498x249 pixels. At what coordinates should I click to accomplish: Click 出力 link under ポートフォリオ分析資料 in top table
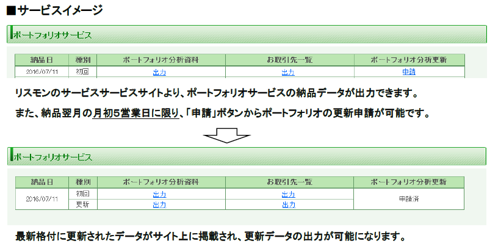159,72
